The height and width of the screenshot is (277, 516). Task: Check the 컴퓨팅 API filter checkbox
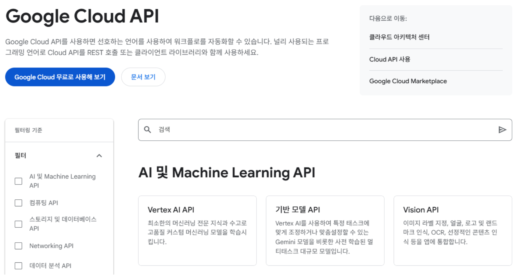[19, 203]
